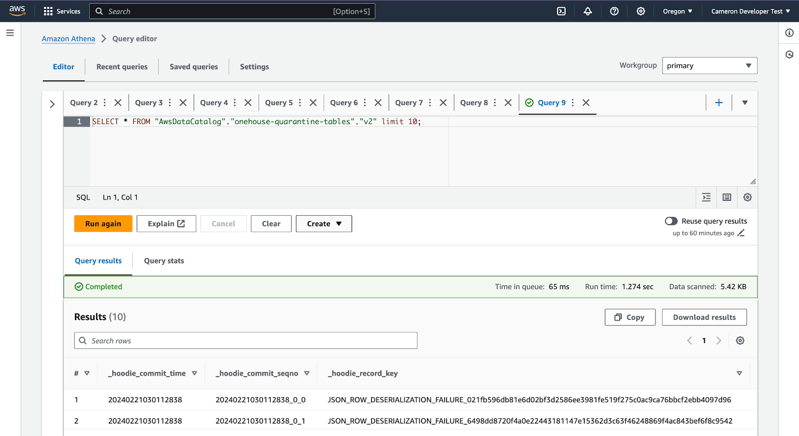Open the keyboard shortcuts icon in the editor footer
The width and height of the screenshot is (799, 436).
tap(727, 197)
